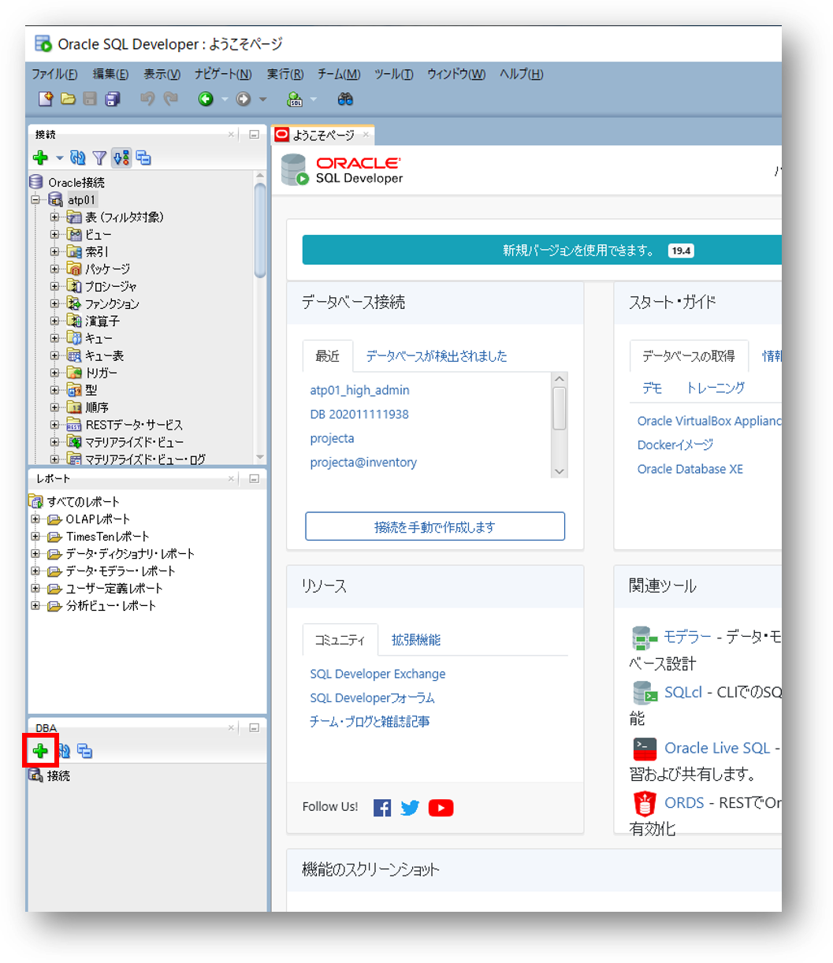Image resolution: width=833 pixels, height=963 pixels.
Task: Click the green Back navigation arrow
Action: click(206, 99)
